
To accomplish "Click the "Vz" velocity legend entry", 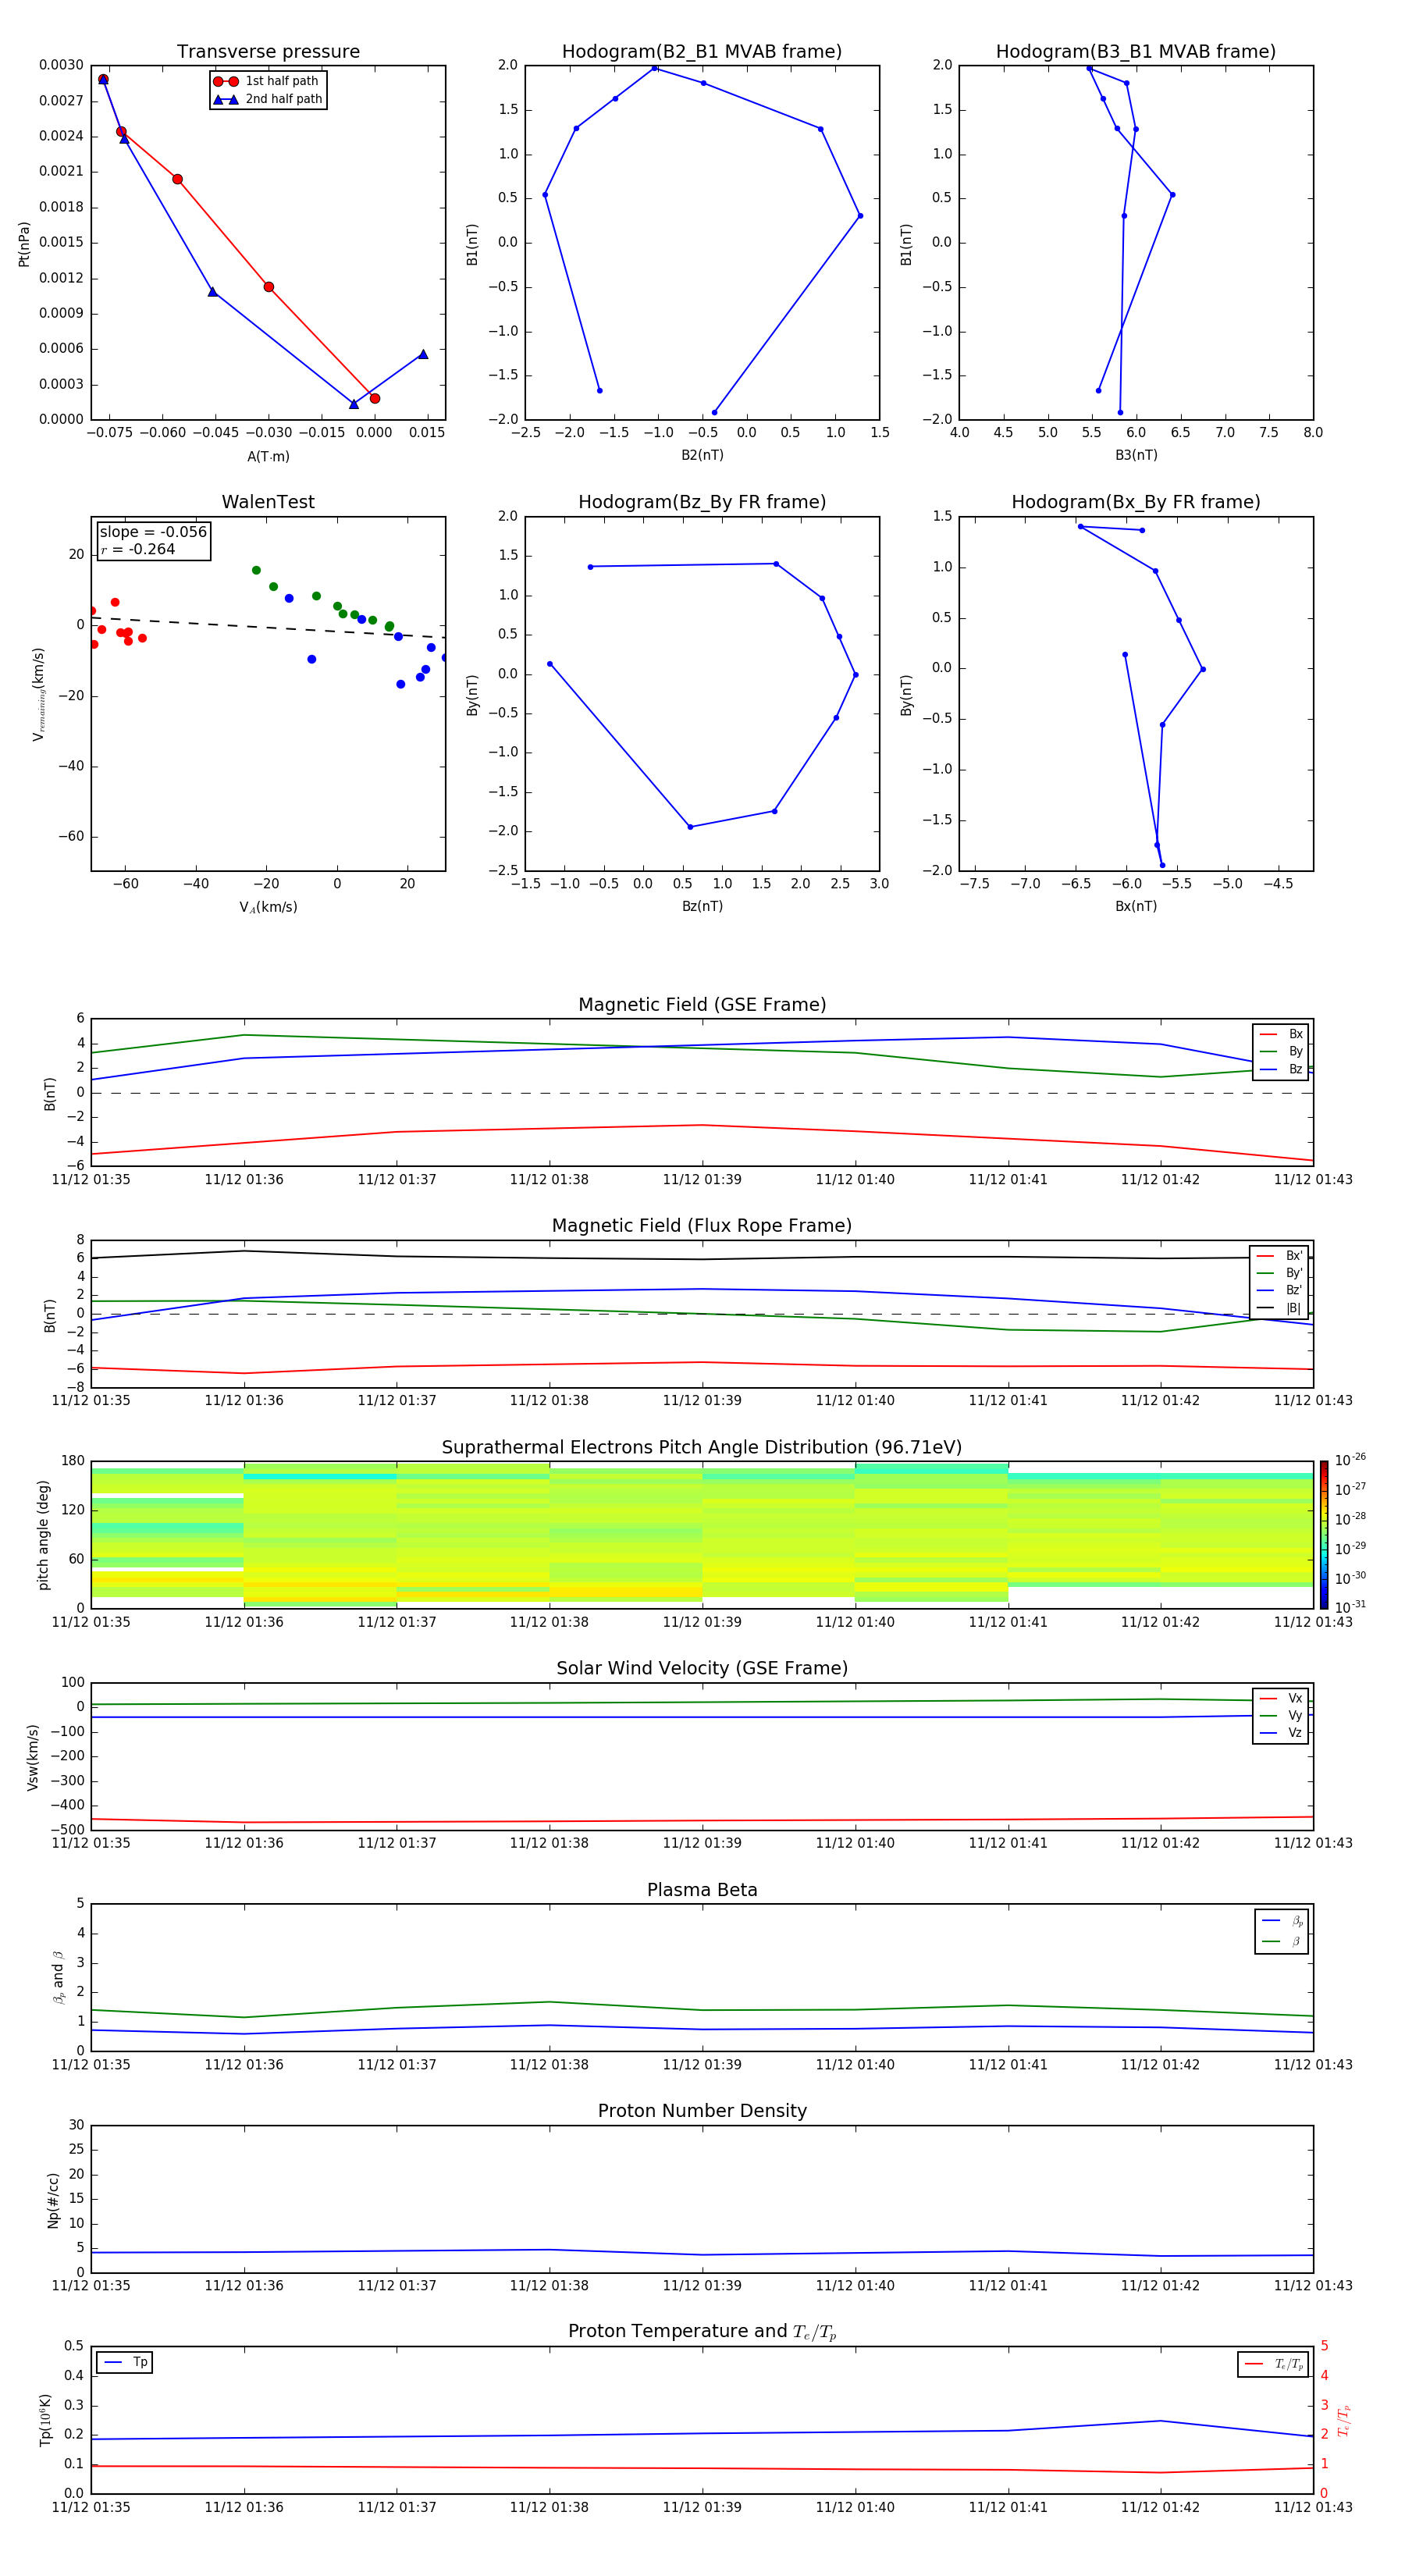I will tap(1282, 1732).
